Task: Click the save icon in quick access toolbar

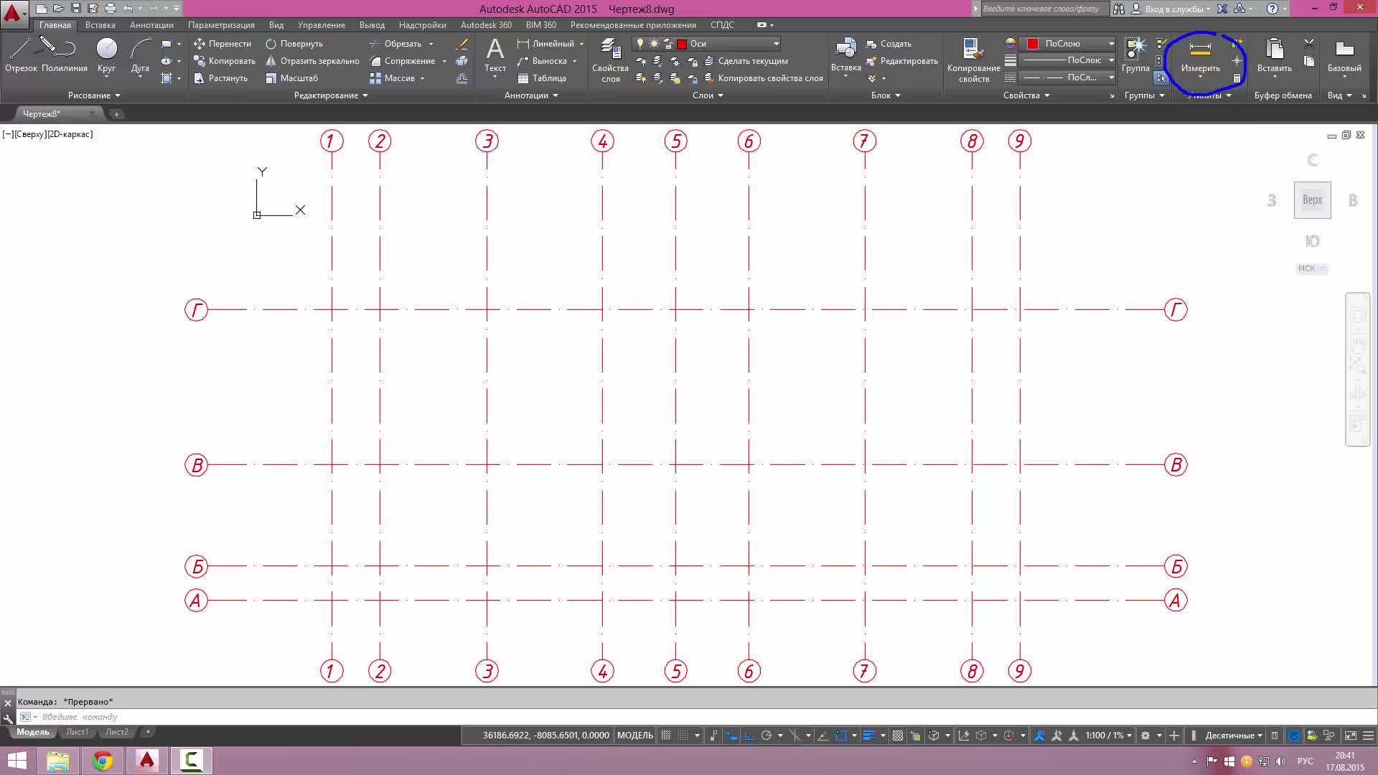Action: 76,9
